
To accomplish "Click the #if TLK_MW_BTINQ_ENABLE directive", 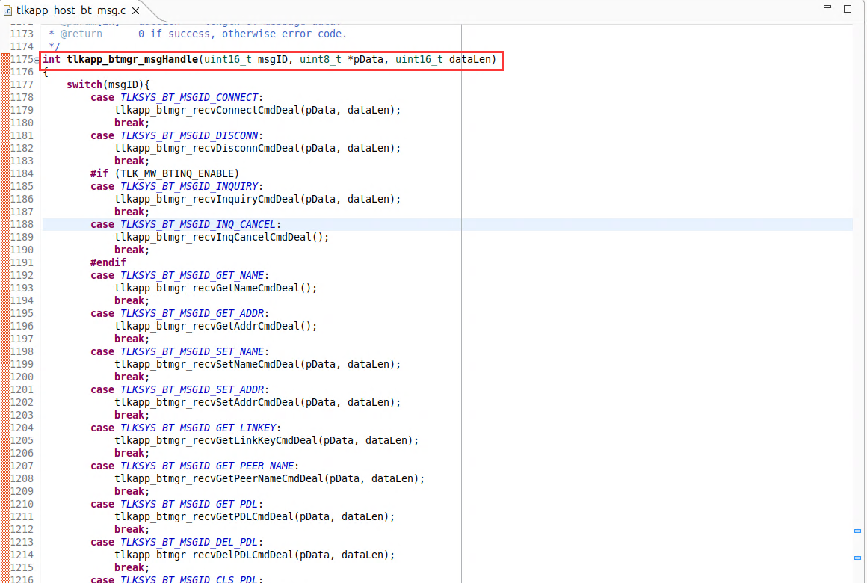I will click(x=164, y=173).
